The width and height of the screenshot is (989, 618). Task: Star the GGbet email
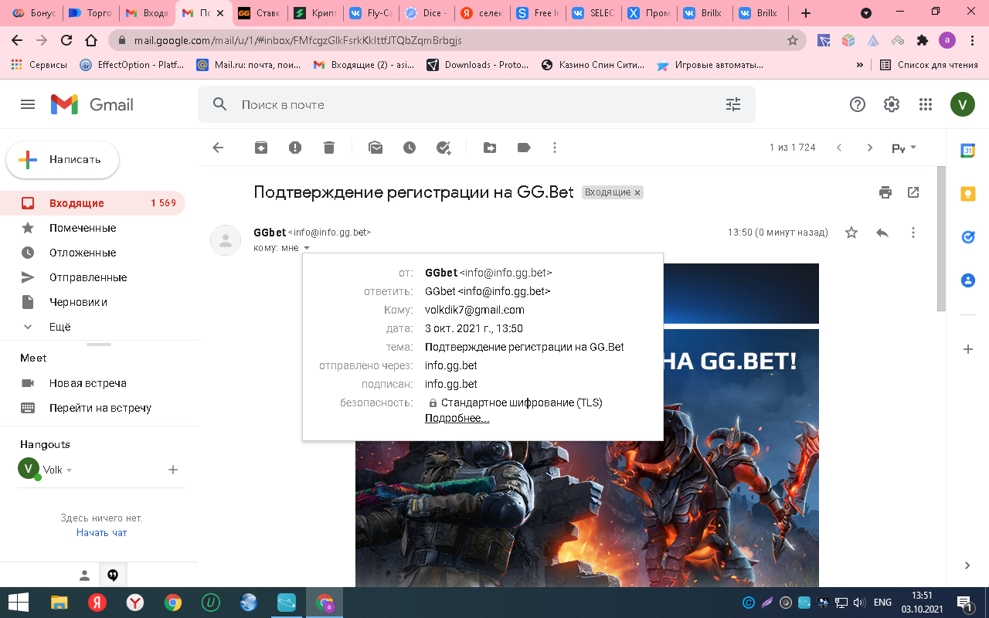tap(851, 232)
